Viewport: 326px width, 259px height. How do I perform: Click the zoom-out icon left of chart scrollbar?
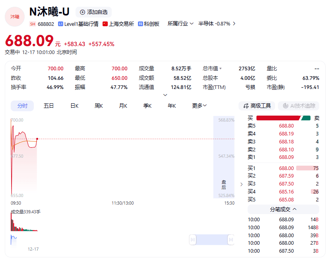193,239
